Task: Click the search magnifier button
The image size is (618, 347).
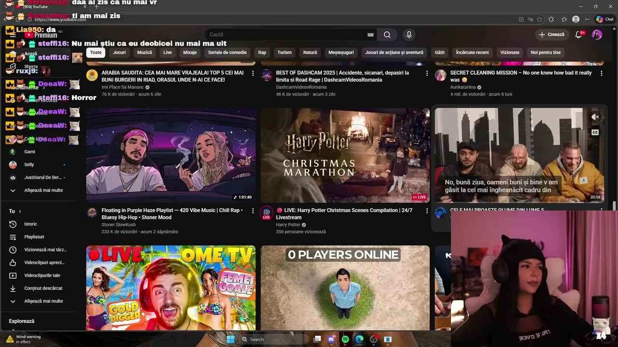Action: point(387,35)
